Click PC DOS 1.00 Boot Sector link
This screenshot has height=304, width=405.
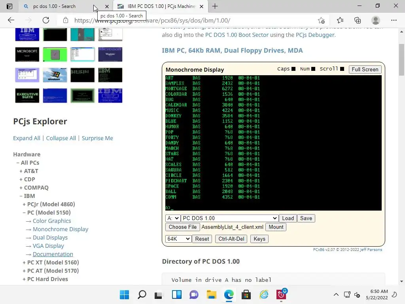click(237, 35)
